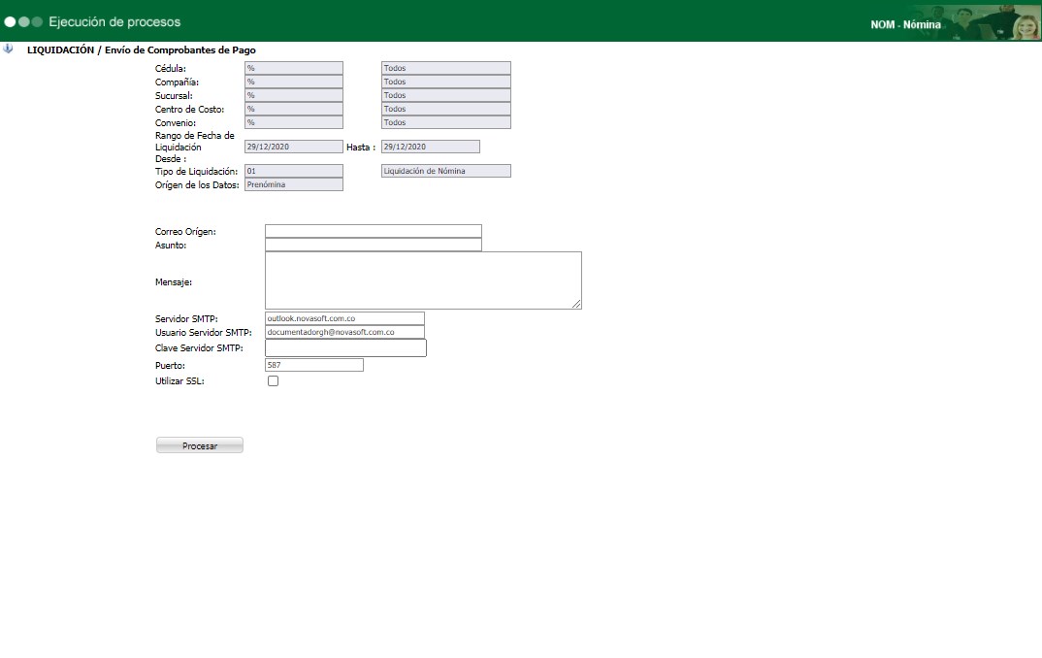Click the Desde date field 29/12/2020
Viewport: 1042px width, 658px height.
click(294, 147)
